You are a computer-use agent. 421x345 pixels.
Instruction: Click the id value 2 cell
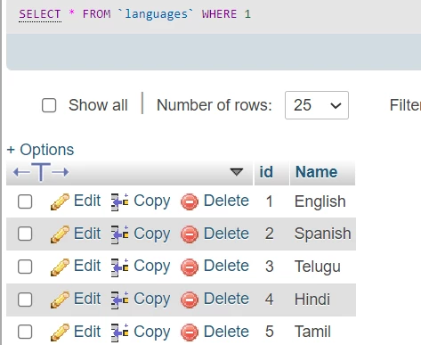269,234
